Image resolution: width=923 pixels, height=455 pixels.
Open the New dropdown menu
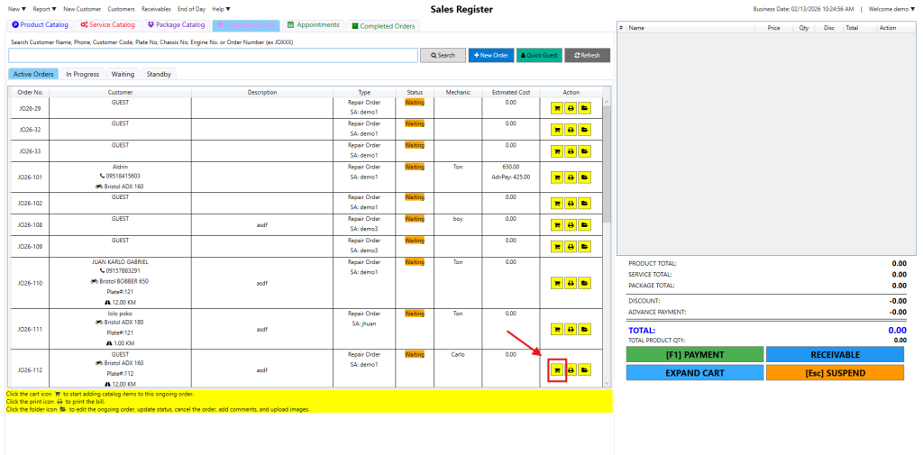[x=17, y=9]
